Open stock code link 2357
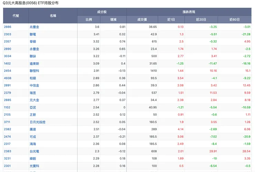This screenshot has height=172, width=255. (8, 41)
